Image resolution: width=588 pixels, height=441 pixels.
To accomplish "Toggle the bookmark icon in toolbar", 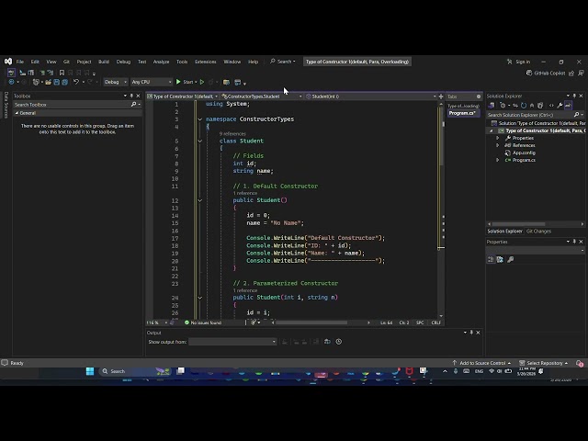I will (x=62, y=73).
